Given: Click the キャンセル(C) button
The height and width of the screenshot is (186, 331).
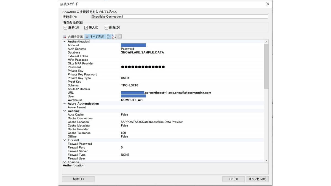Looking at the screenshot, I should coord(257,179).
